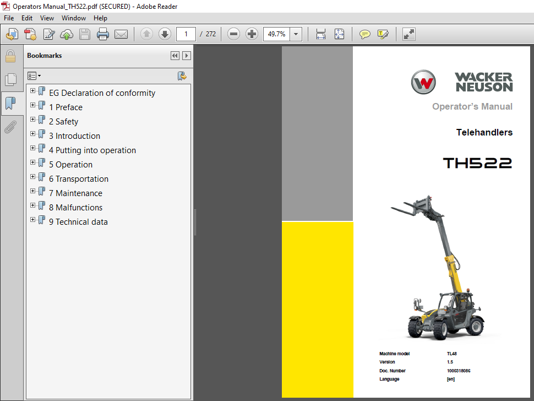Viewport: 534px width, 401px height.
Task: Collapse the Bookmarks pane double arrow
Action: pos(175,56)
